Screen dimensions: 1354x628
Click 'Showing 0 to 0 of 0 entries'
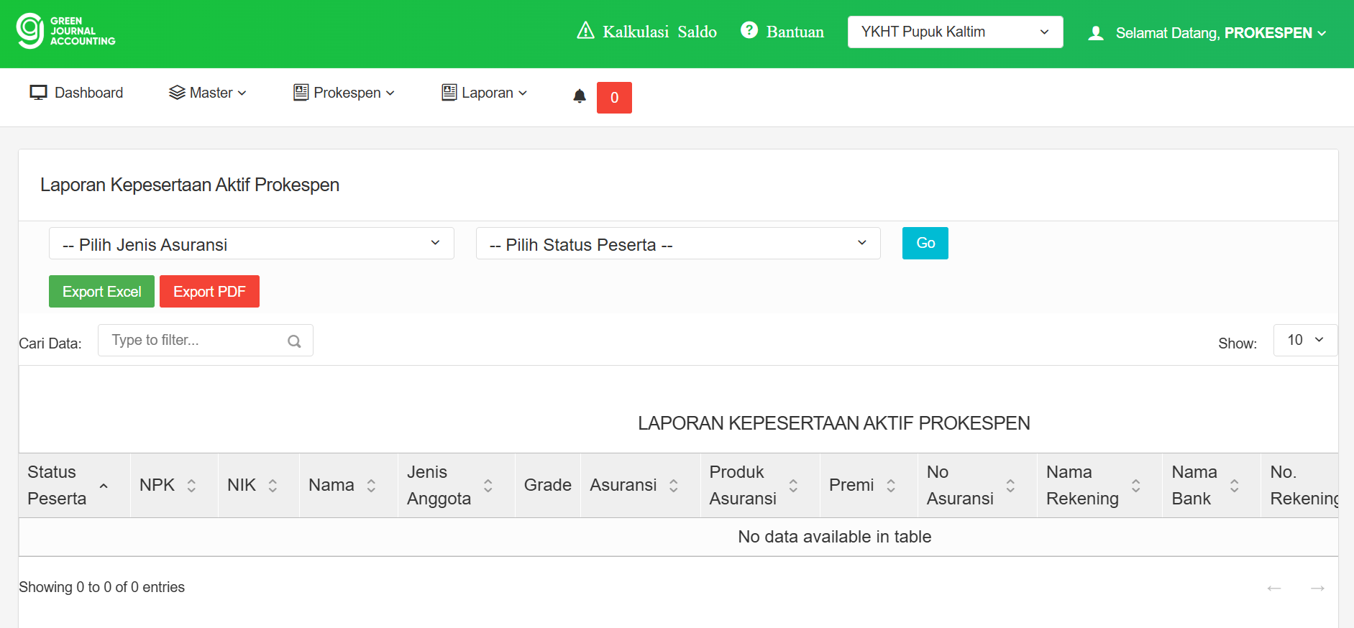tap(101, 587)
